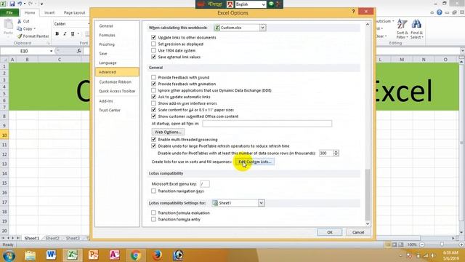Open the Excel Help question icon in the ribbon
The image size is (465, 262).
439,12
